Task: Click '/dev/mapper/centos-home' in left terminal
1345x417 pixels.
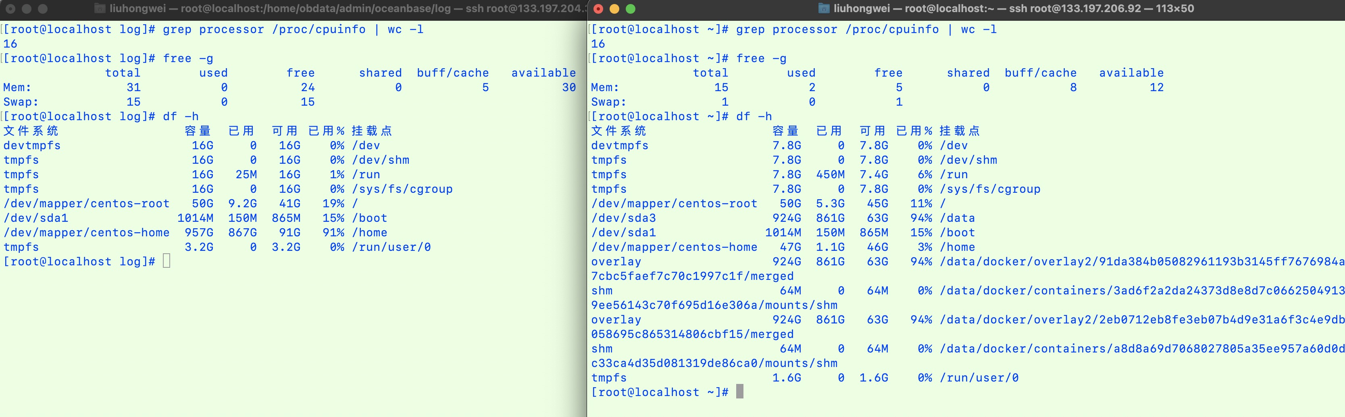Action: click(86, 233)
